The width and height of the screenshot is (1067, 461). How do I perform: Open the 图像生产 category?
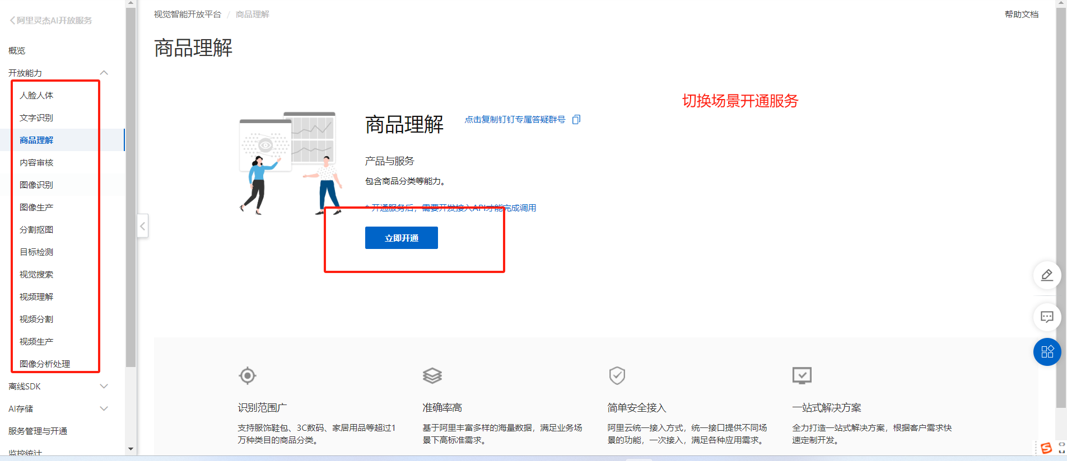coord(36,207)
